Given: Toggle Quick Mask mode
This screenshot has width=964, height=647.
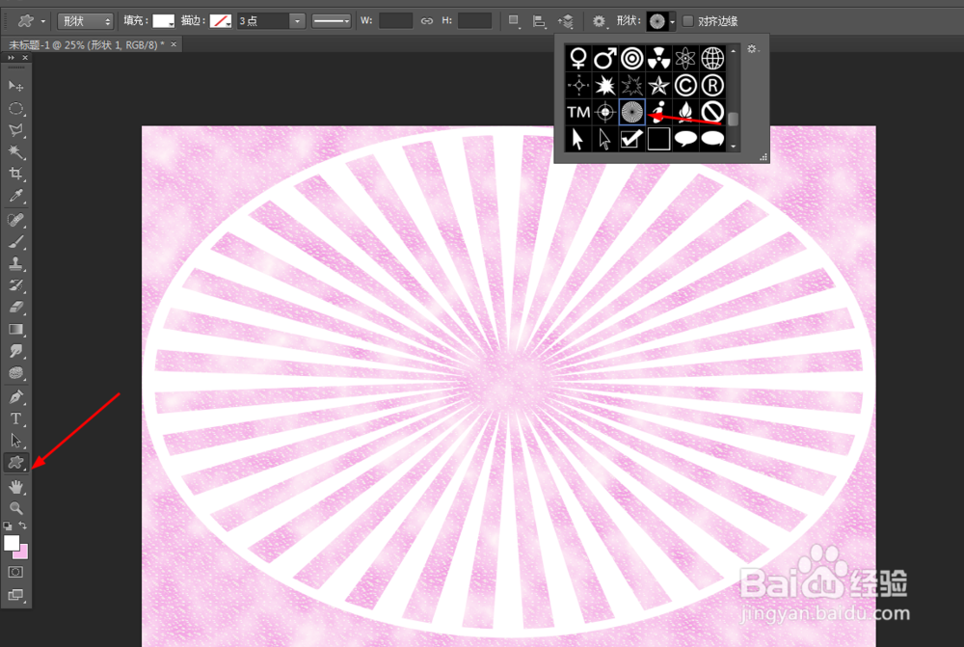Looking at the screenshot, I should (16, 572).
